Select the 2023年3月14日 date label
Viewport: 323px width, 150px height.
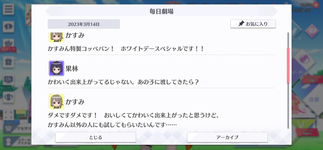click(84, 24)
